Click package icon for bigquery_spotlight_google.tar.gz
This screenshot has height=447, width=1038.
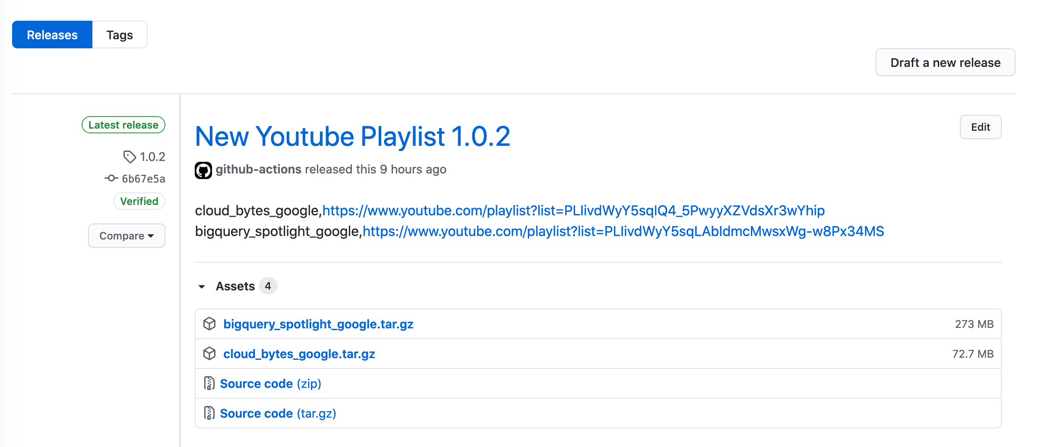pos(209,324)
